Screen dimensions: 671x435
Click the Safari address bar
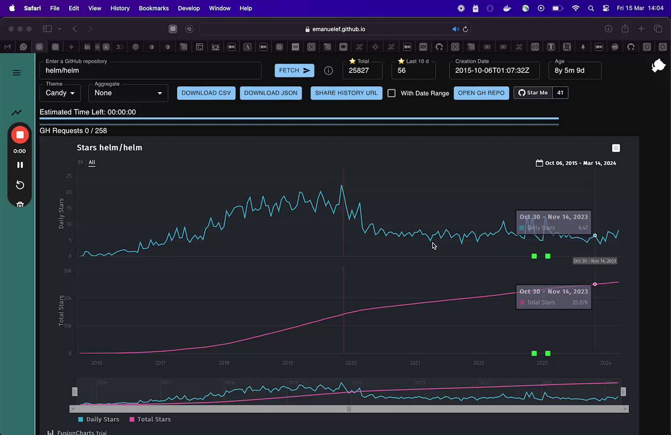334,29
